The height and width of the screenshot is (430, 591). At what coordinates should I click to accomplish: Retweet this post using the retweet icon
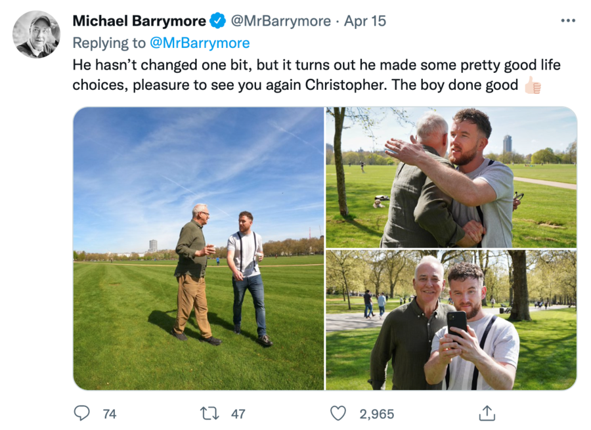point(209,413)
